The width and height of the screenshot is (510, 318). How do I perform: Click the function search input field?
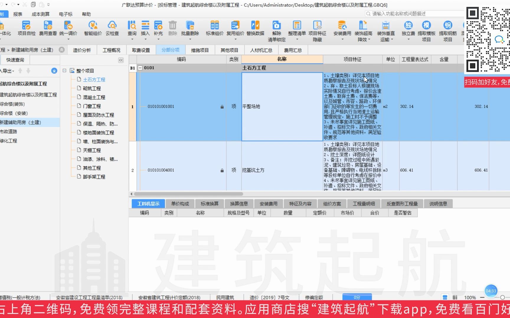tap(415, 14)
